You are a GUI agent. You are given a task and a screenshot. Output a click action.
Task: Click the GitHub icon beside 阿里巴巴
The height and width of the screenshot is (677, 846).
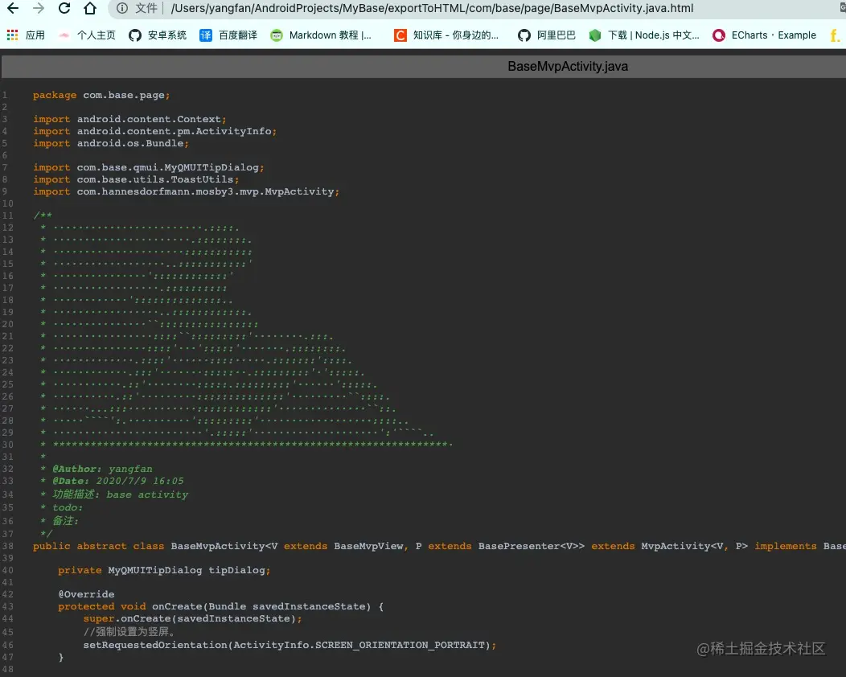tap(524, 35)
